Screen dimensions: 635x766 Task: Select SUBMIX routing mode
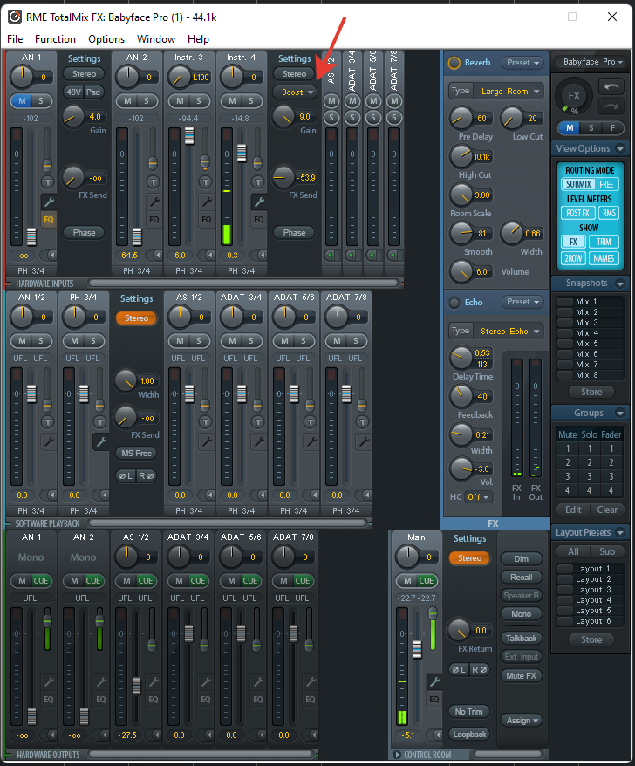(x=578, y=184)
